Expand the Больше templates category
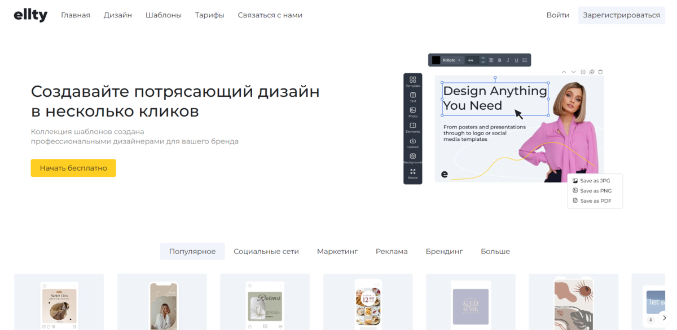 pyautogui.click(x=495, y=251)
